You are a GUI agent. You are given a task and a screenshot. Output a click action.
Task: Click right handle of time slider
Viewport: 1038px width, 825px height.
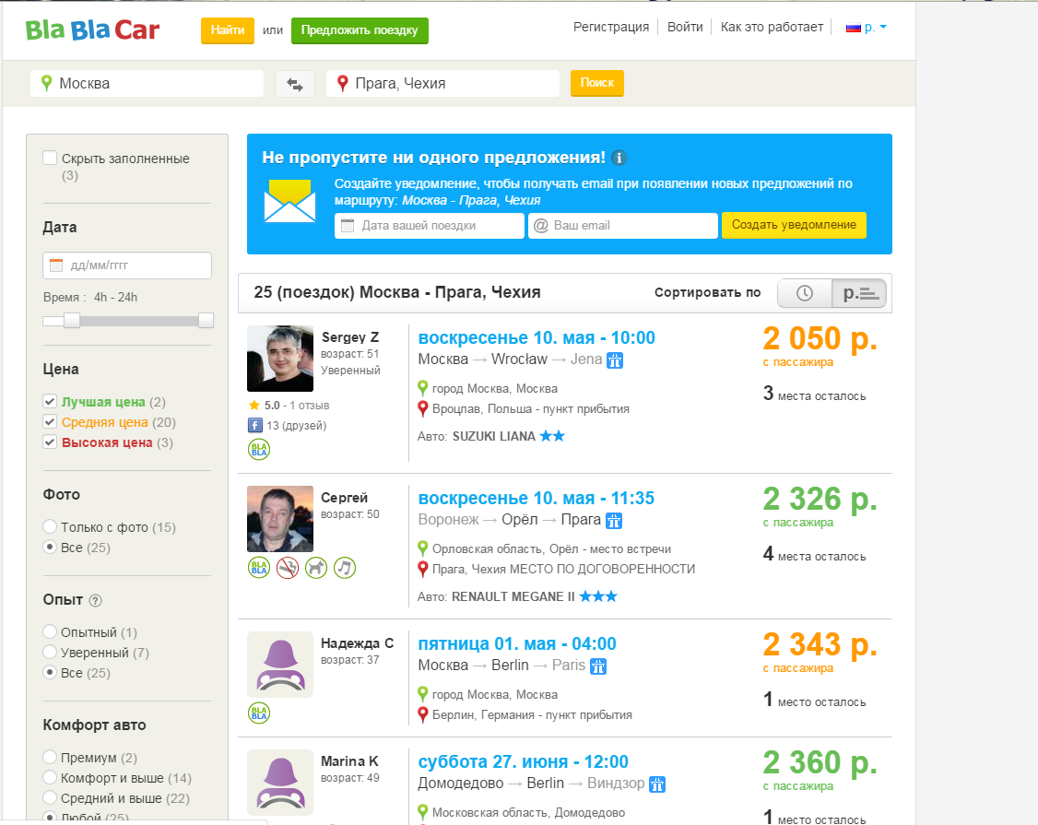(x=206, y=321)
